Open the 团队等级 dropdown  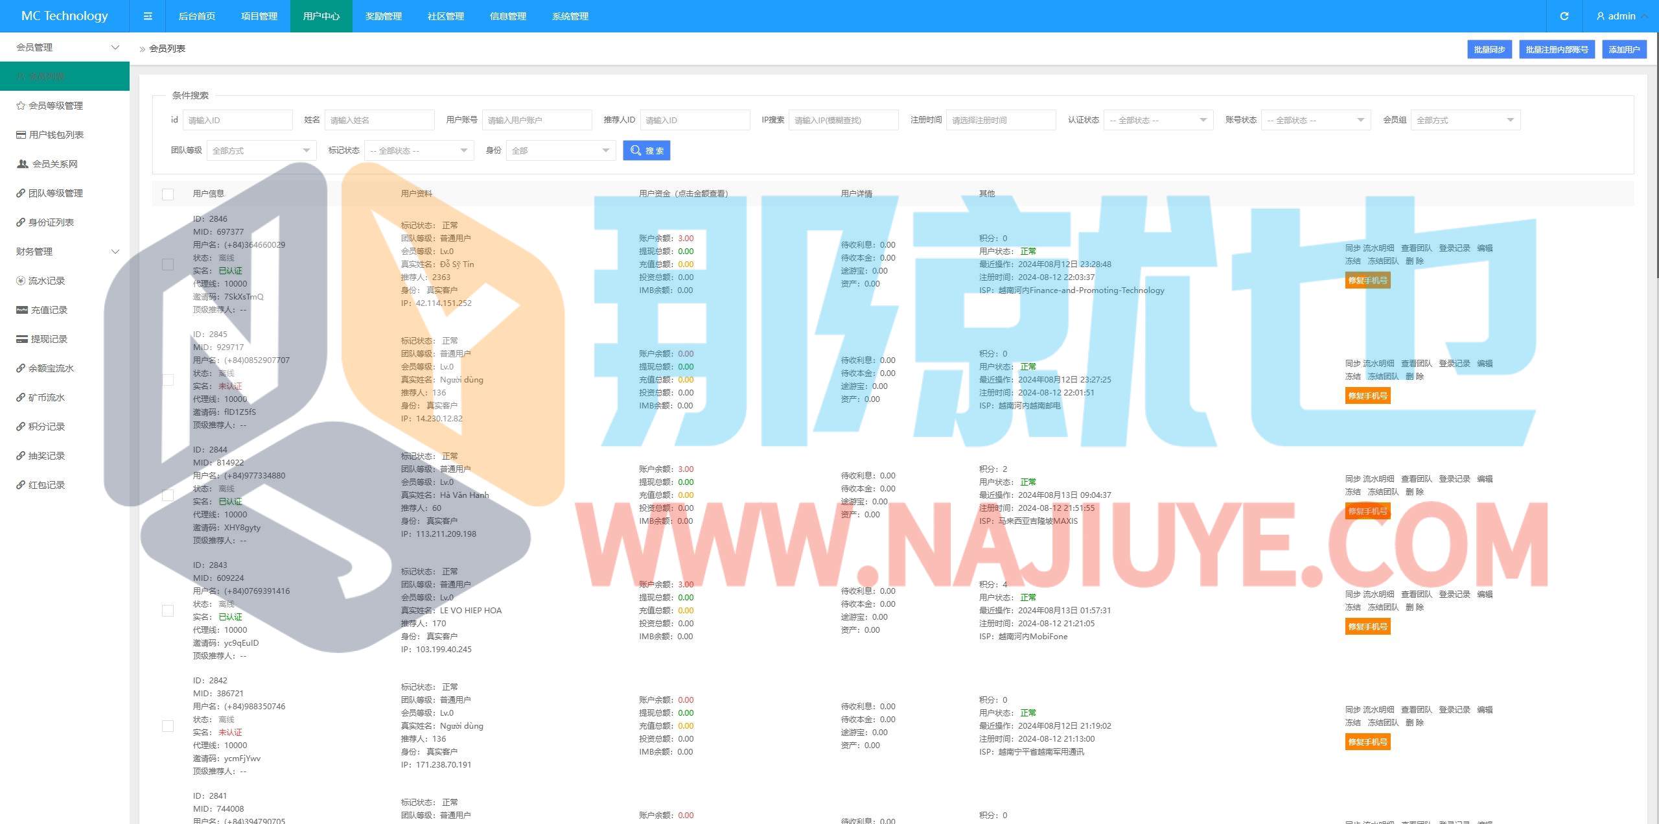pyautogui.click(x=261, y=150)
